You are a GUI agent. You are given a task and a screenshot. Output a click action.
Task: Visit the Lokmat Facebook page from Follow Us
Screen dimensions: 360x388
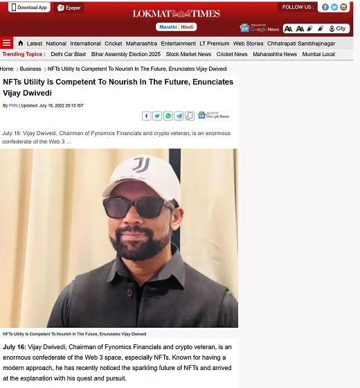pyautogui.click(x=325, y=7)
